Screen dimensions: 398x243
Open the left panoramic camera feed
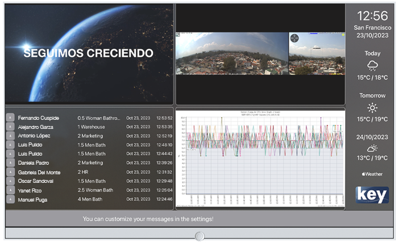tap(231, 53)
